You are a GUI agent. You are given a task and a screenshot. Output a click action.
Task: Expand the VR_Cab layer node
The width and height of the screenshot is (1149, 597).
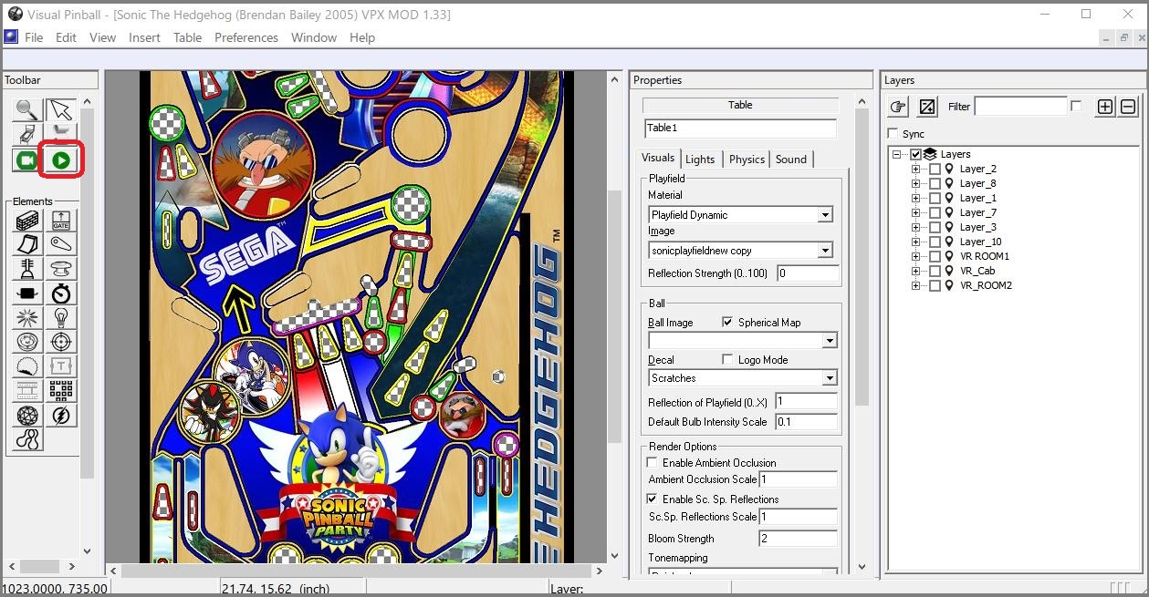[916, 271]
